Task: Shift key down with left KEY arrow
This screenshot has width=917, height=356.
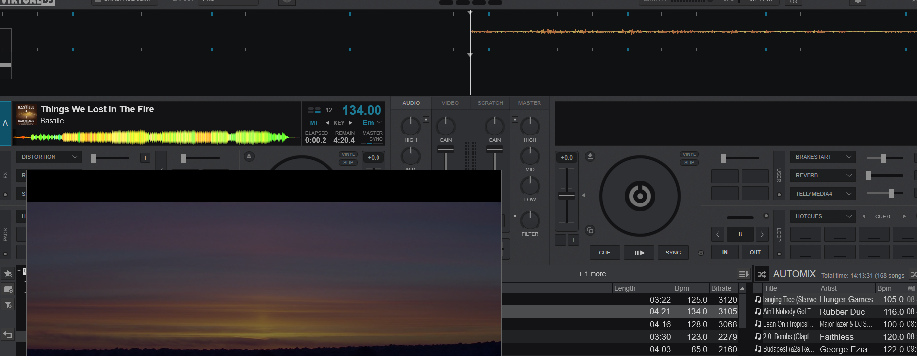Action: tap(327, 123)
